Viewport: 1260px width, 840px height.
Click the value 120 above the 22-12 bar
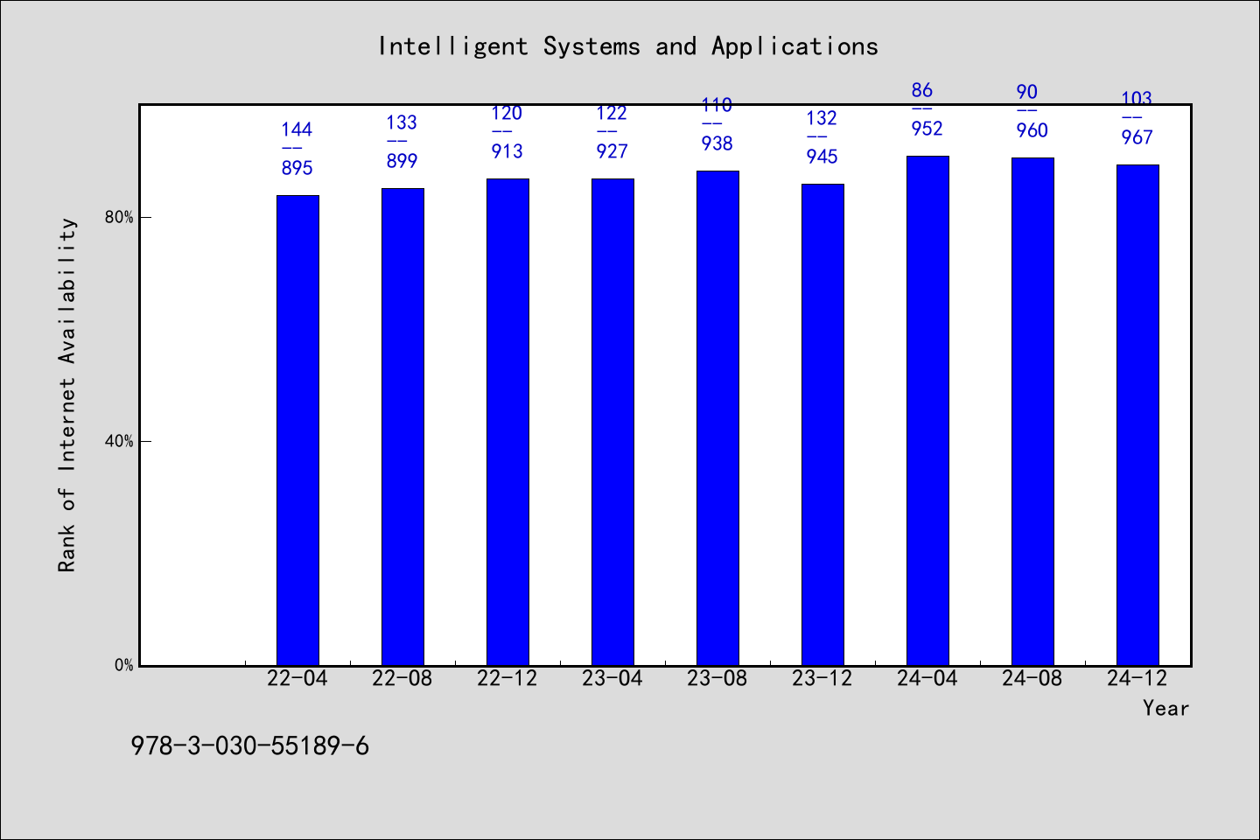pyautogui.click(x=507, y=113)
